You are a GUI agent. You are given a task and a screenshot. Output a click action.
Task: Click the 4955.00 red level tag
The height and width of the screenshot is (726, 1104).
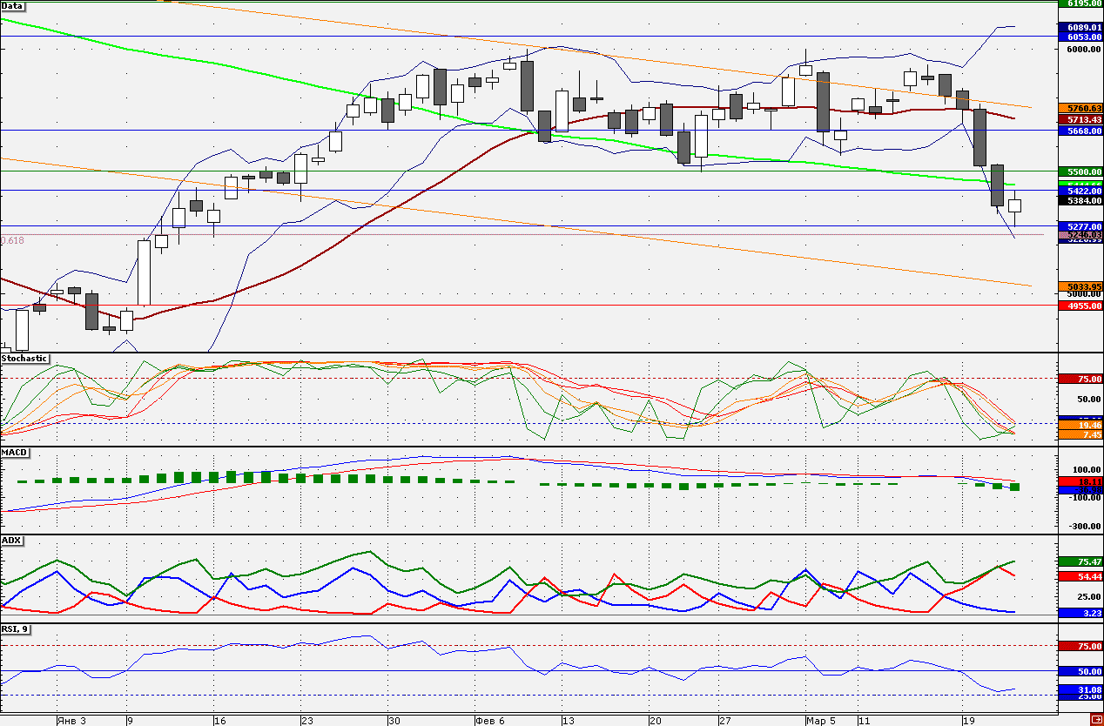(x=1080, y=306)
